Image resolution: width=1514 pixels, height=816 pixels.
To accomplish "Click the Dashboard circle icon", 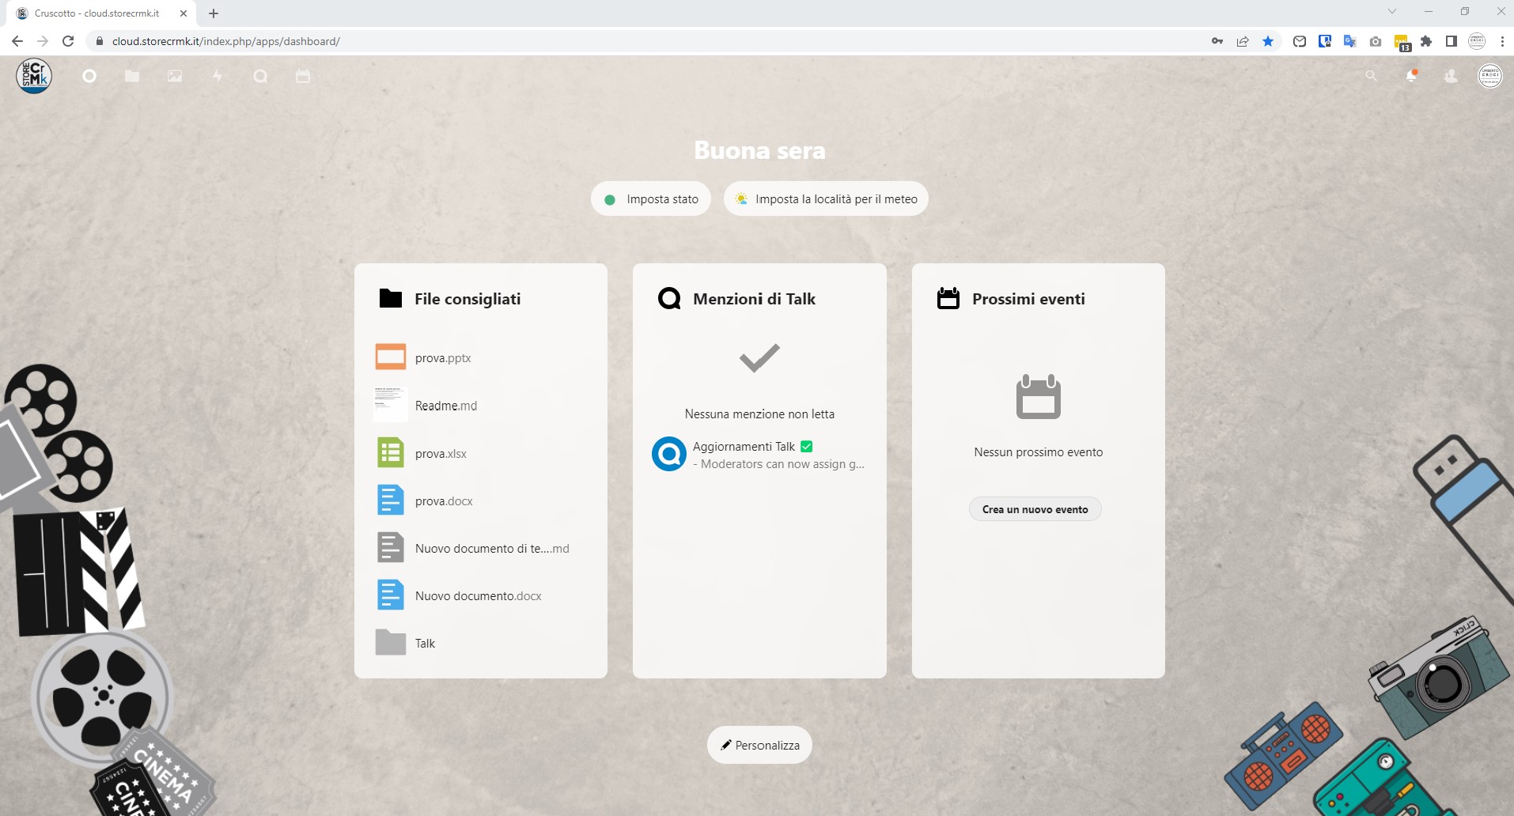I will (89, 76).
